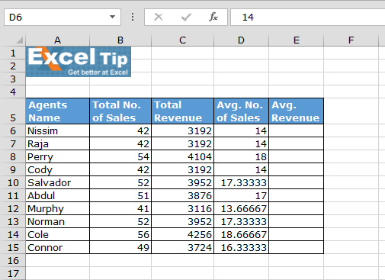Select row 5 header

coord(13,111)
